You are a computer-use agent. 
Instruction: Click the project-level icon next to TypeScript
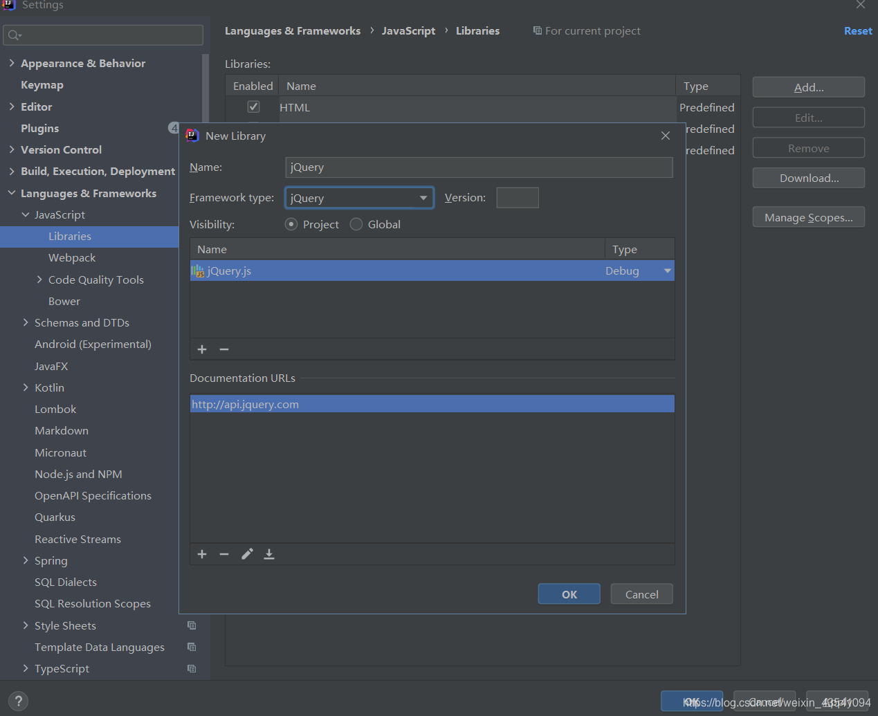click(192, 668)
